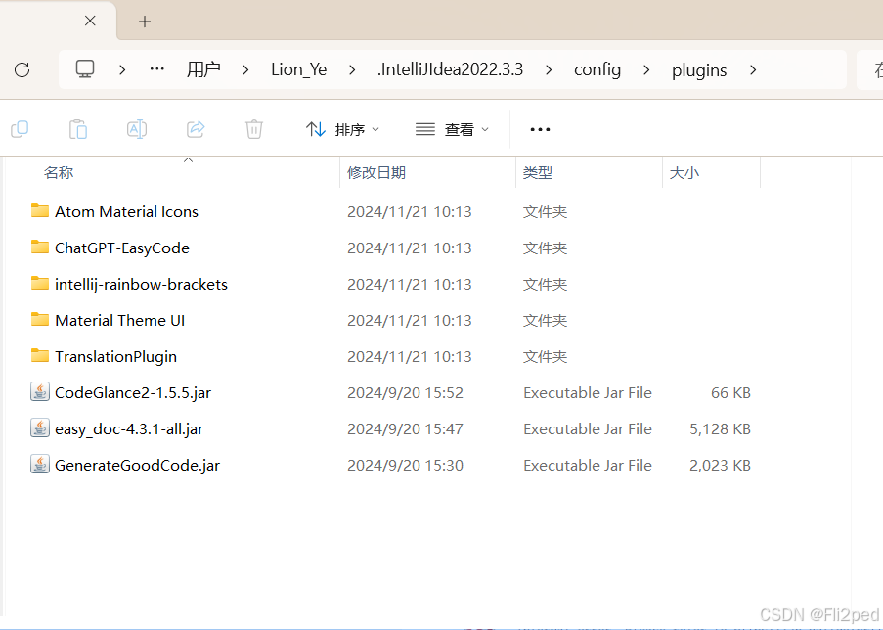Select the Atom Material Icons folder name
The width and height of the screenshot is (883, 630).
click(126, 212)
